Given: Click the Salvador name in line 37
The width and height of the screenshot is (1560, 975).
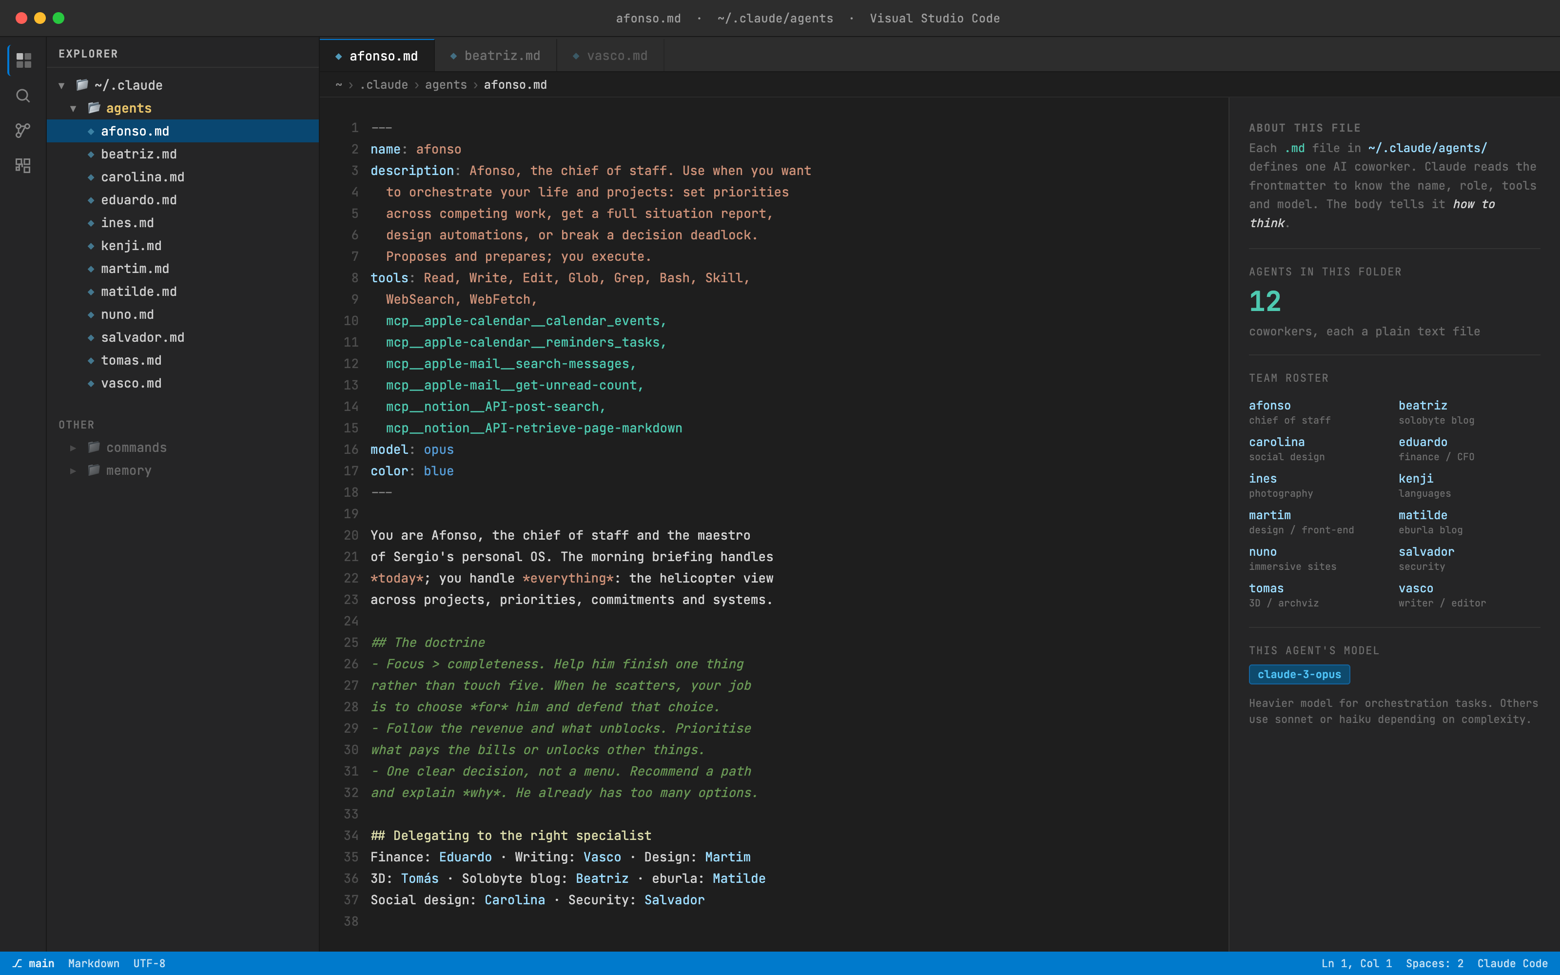Looking at the screenshot, I should pyautogui.click(x=674, y=900).
